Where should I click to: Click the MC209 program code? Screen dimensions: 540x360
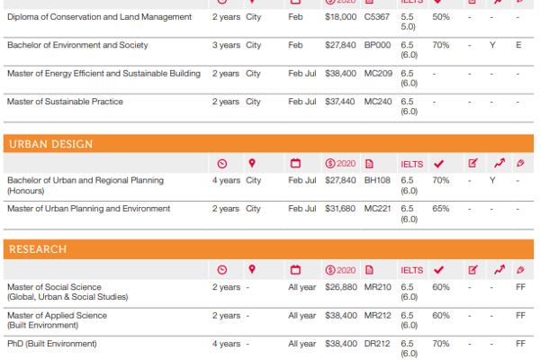point(379,73)
